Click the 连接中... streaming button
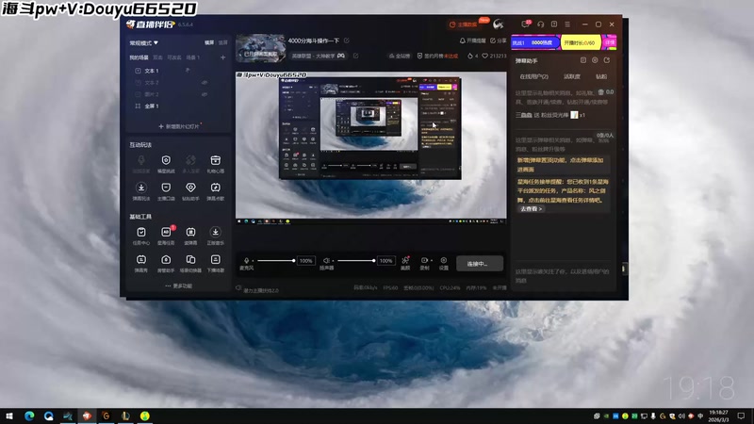Viewport: 754px width, 424px height. coord(480,264)
